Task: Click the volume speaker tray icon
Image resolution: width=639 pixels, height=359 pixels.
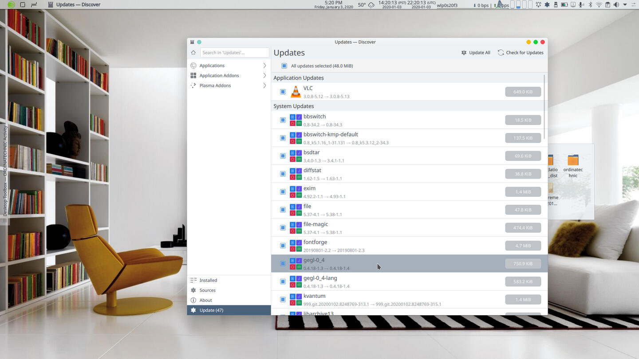Action: click(x=616, y=4)
